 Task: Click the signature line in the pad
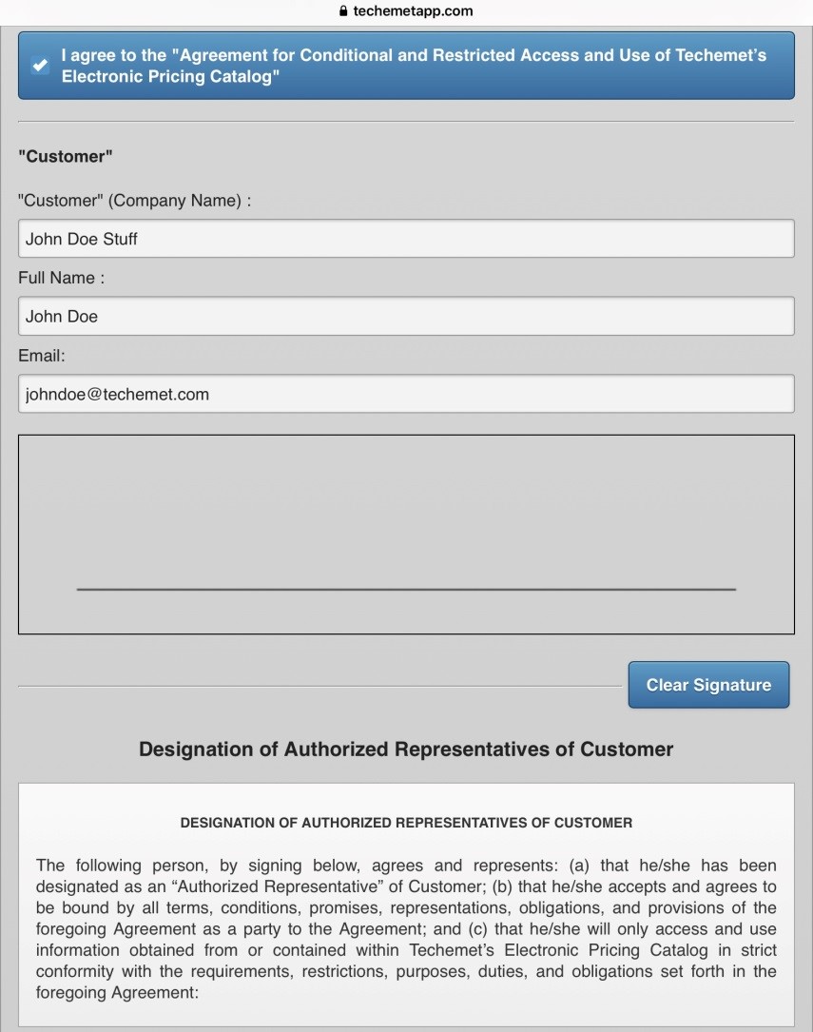pyautogui.click(x=406, y=590)
